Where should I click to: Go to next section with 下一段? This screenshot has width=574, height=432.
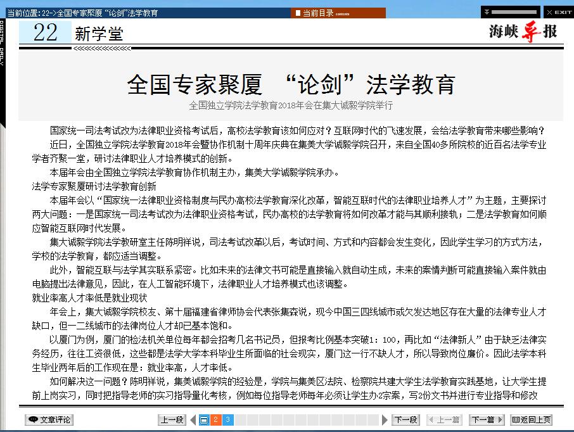[405, 419]
